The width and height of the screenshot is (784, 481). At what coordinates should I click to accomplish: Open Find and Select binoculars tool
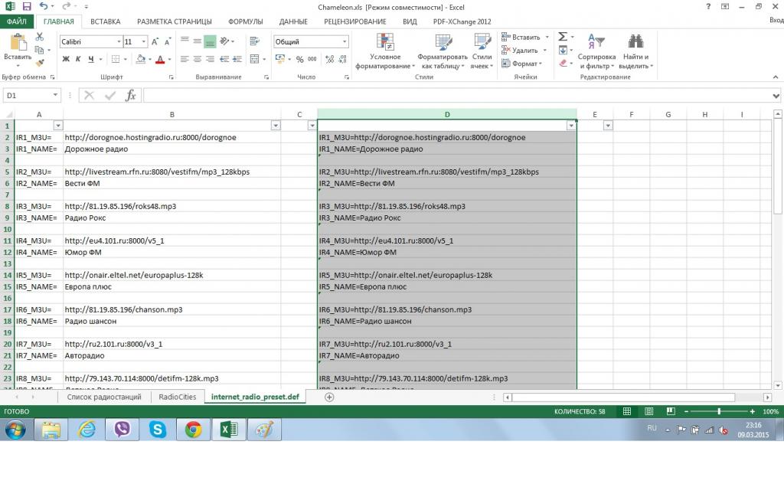[x=635, y=42]
